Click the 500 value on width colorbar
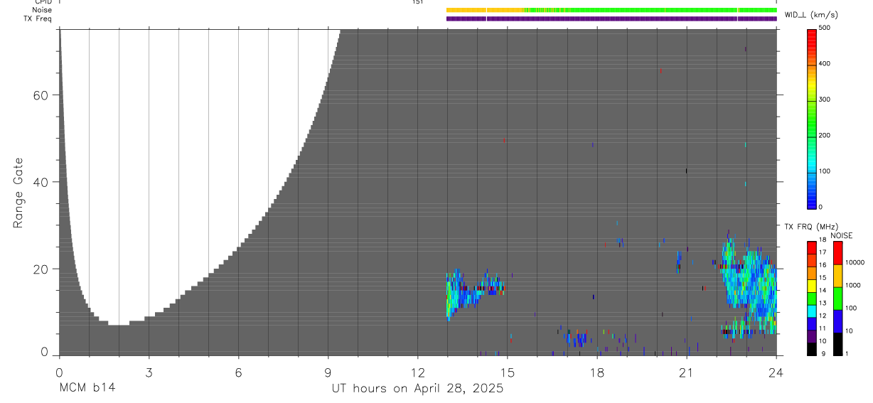 [825, 28]
